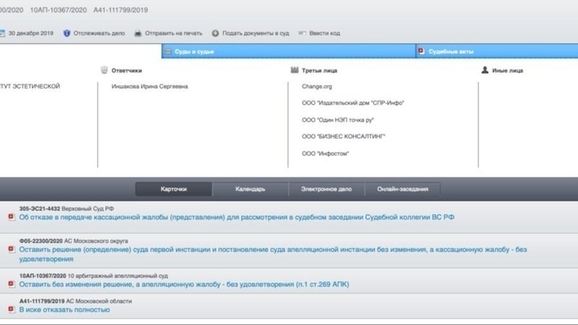Open PDF icon for В иске отказать полностью
Image resolution: width=578 pixels, height=325 pixels.
coord(11,309)
